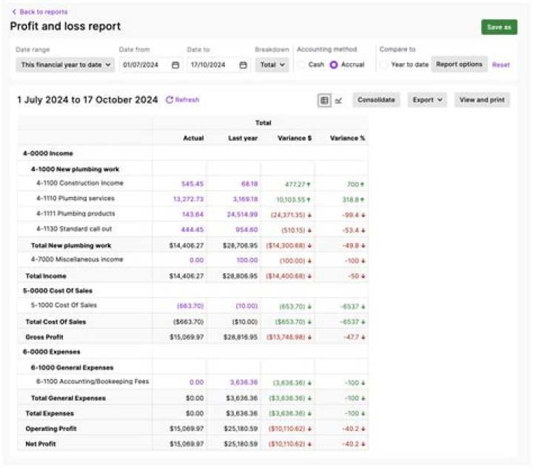Image resolution: width=533 pixels, height=468 pixels.
Task: Open calendar picker for Date from
Action: pos(175,65)
